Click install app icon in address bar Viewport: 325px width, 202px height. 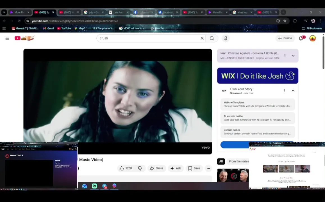click(x=278, y=21)
